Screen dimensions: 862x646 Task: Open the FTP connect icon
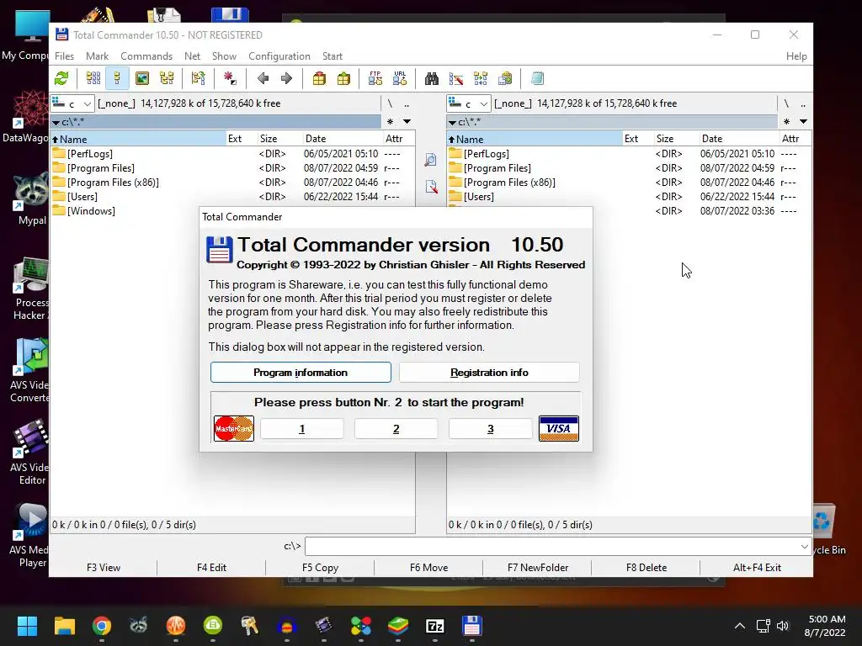tap(375, 78)
